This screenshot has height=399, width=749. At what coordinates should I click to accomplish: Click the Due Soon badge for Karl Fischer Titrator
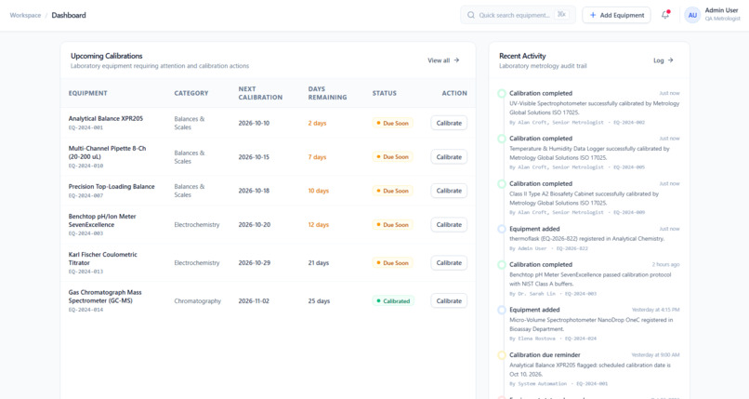pos(393,263)
